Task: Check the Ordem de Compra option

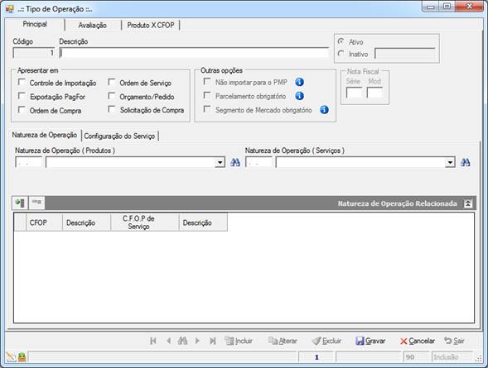Action: click(x=22, y=110)
